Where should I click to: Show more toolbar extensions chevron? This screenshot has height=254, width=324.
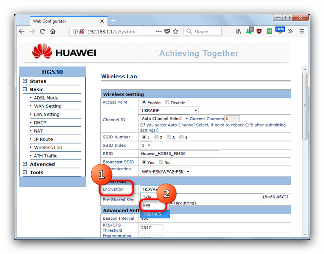click(290, 31)
